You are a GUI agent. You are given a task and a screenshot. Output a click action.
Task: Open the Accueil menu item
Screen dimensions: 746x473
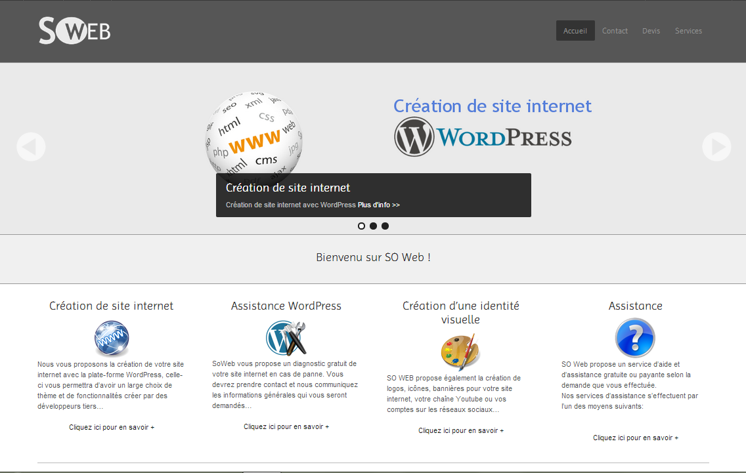point(575,31)
